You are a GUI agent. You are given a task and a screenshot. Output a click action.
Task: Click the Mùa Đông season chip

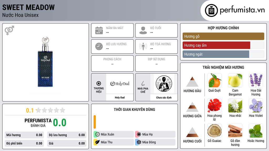point(155,142)
